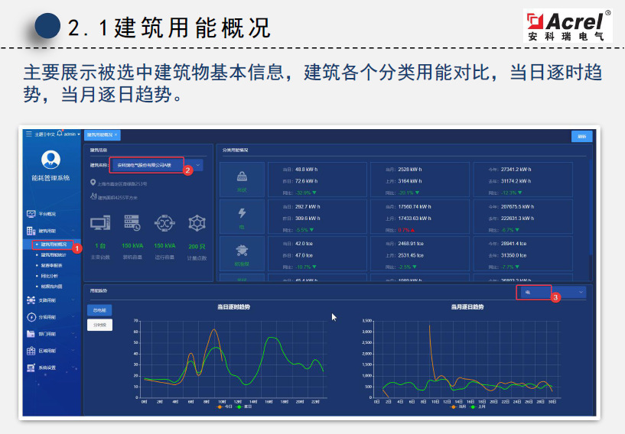
Task: Click the 150 kVA installed capacity value
Action: coord(132,246)
